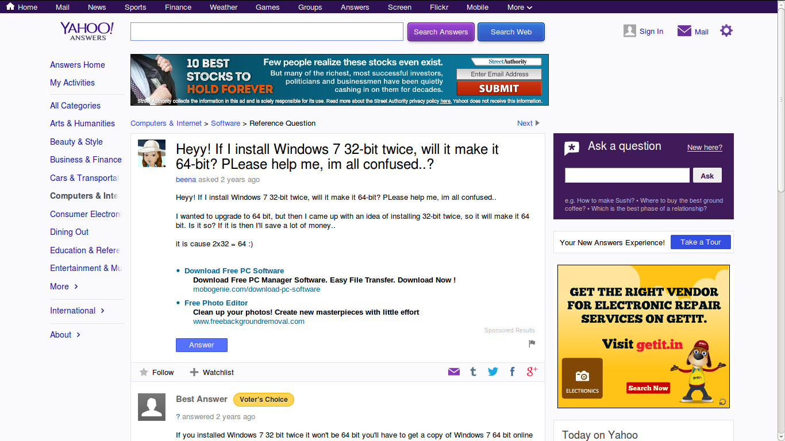Open Arts & Humanities category
785x441 pixels.
[82, 123]
